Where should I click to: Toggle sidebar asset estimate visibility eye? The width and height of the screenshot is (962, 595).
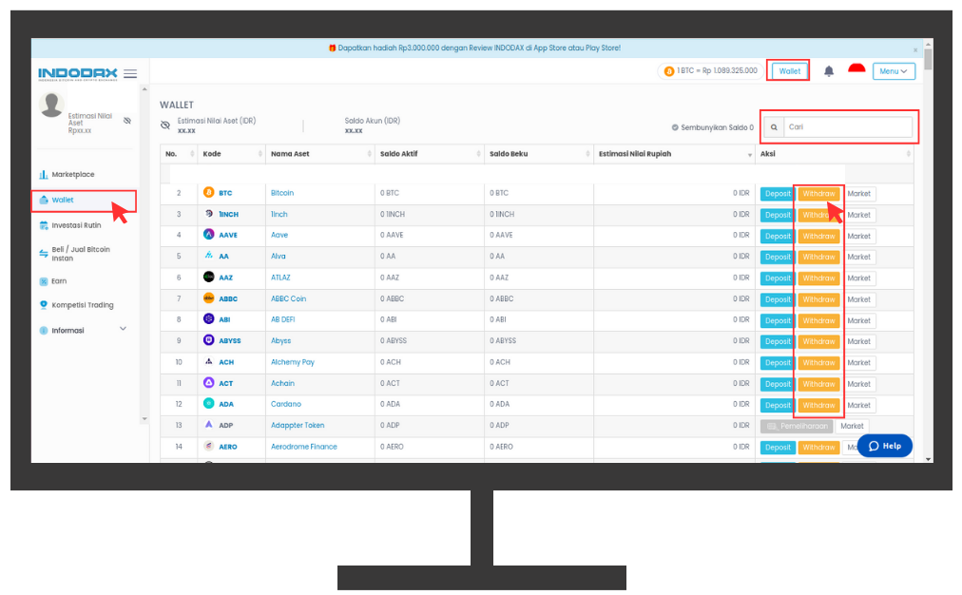[127, 121]
